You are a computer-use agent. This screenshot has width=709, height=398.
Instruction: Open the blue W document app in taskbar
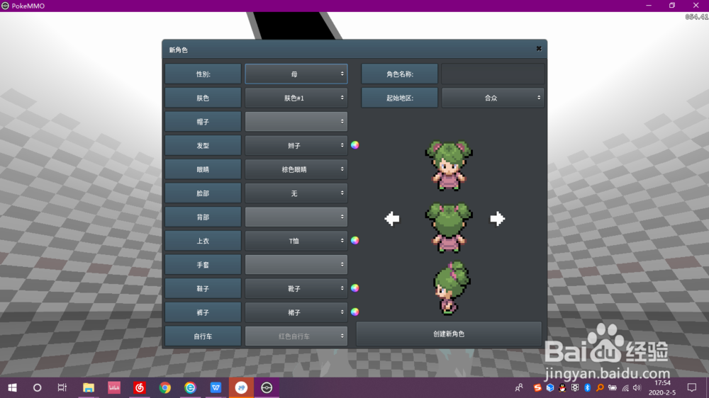pyautogui.click(x=216, y=387)
